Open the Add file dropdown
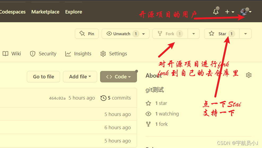 coord(80,77)
